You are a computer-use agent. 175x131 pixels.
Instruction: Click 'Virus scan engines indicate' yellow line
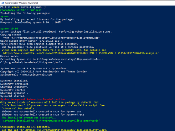[x=54, y=50]
